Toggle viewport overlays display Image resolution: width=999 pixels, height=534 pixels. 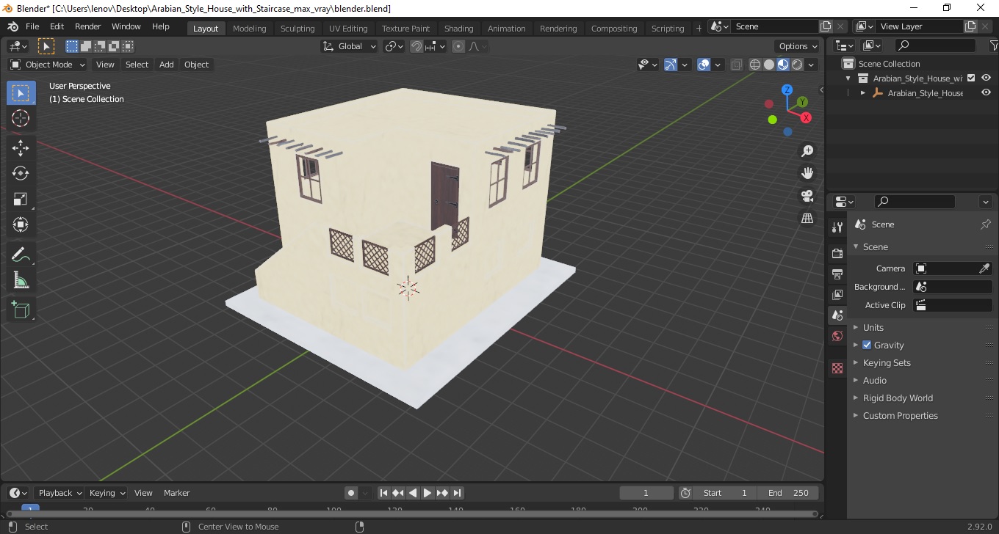pos(704,65)
